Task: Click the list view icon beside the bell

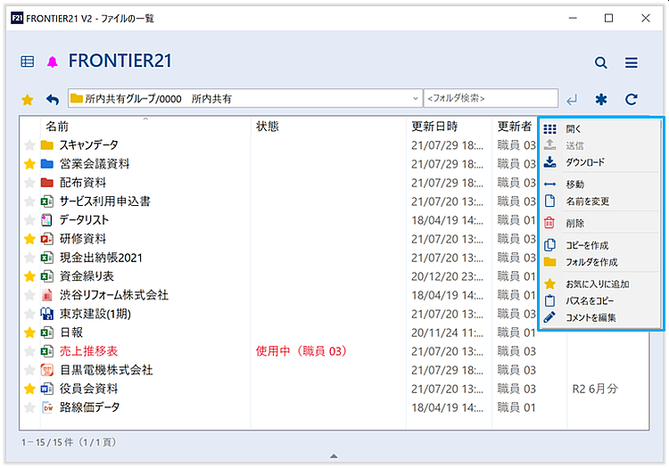Action: [28, 62]
